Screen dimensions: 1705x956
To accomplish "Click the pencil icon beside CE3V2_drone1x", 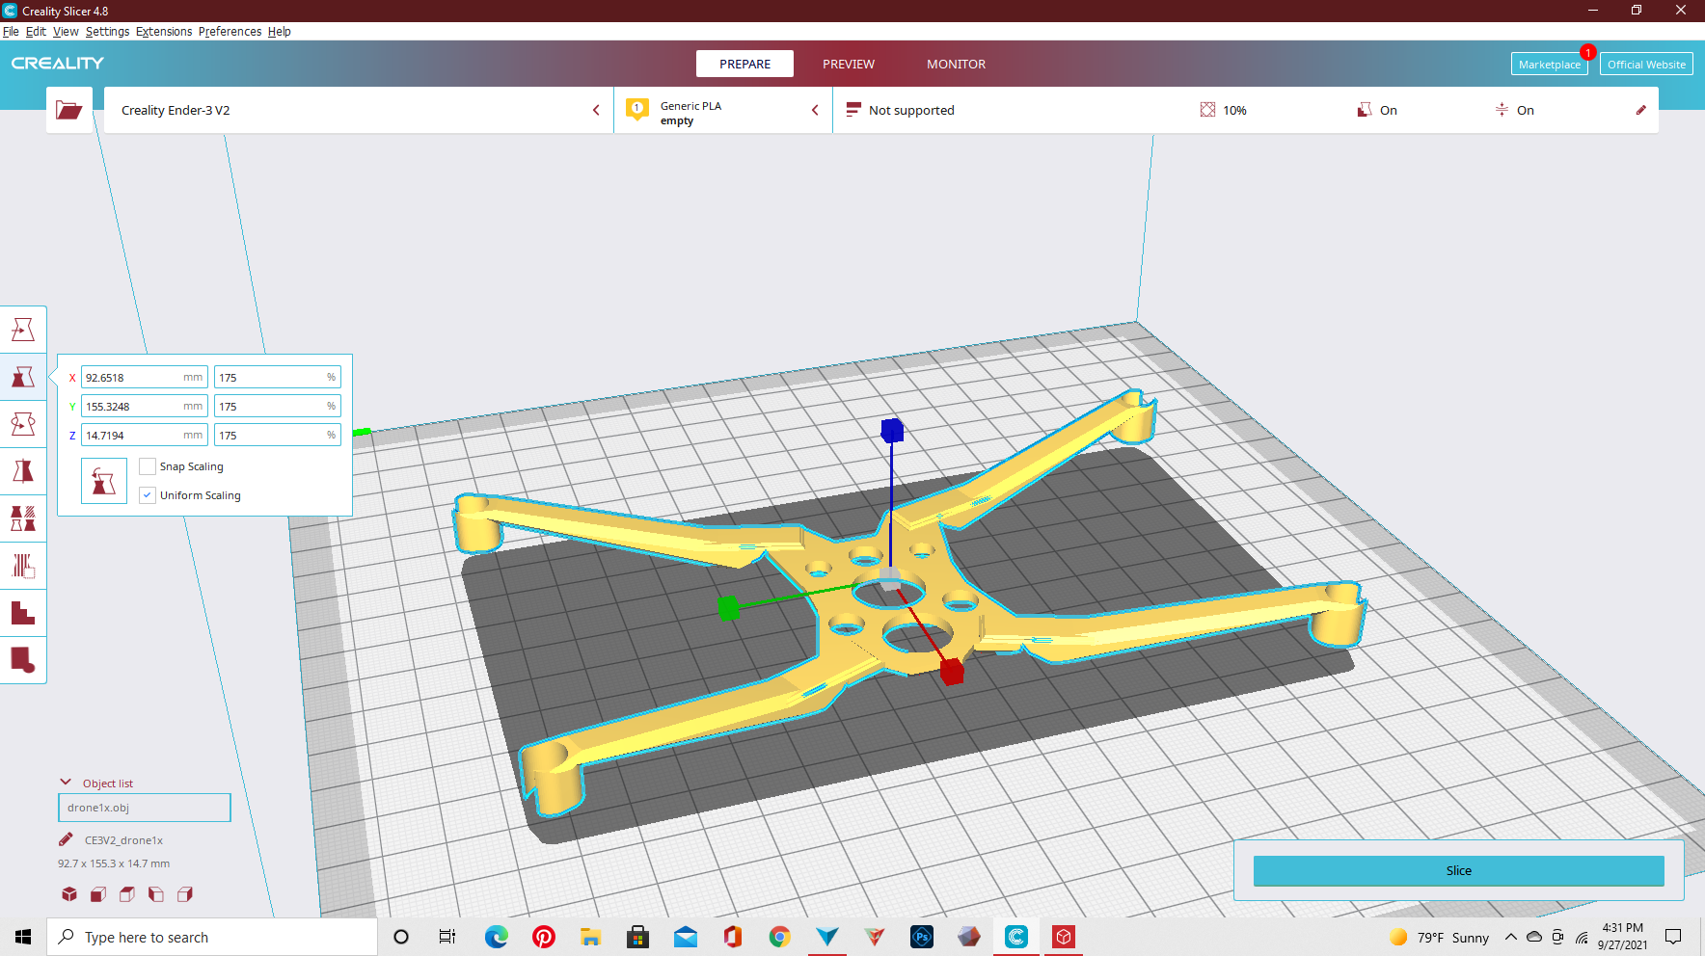I will tap(66, 839).
